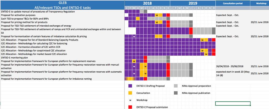This screenshot has height=109, width=269.
Task: Click the purple ENTSO-E Drafting Proposal legend swatch
Action: [130, 86]
